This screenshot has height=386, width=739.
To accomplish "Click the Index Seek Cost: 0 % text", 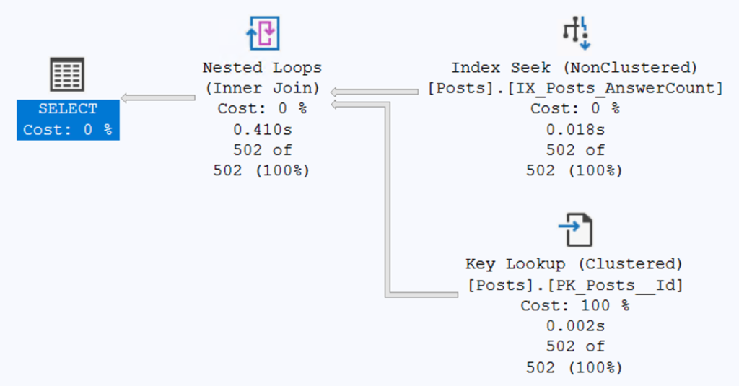I will (574, 109).
